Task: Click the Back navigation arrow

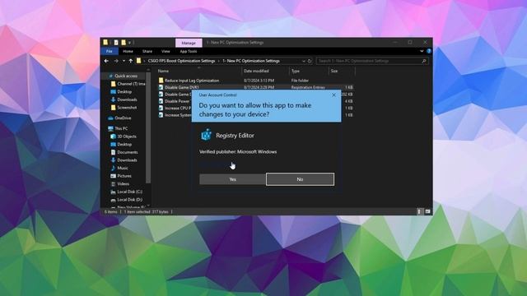Action: pos(106,61)
